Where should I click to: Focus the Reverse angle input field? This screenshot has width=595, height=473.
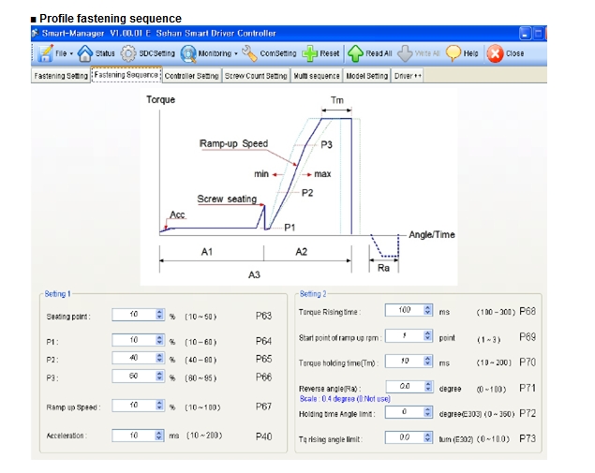coord(403,386)
